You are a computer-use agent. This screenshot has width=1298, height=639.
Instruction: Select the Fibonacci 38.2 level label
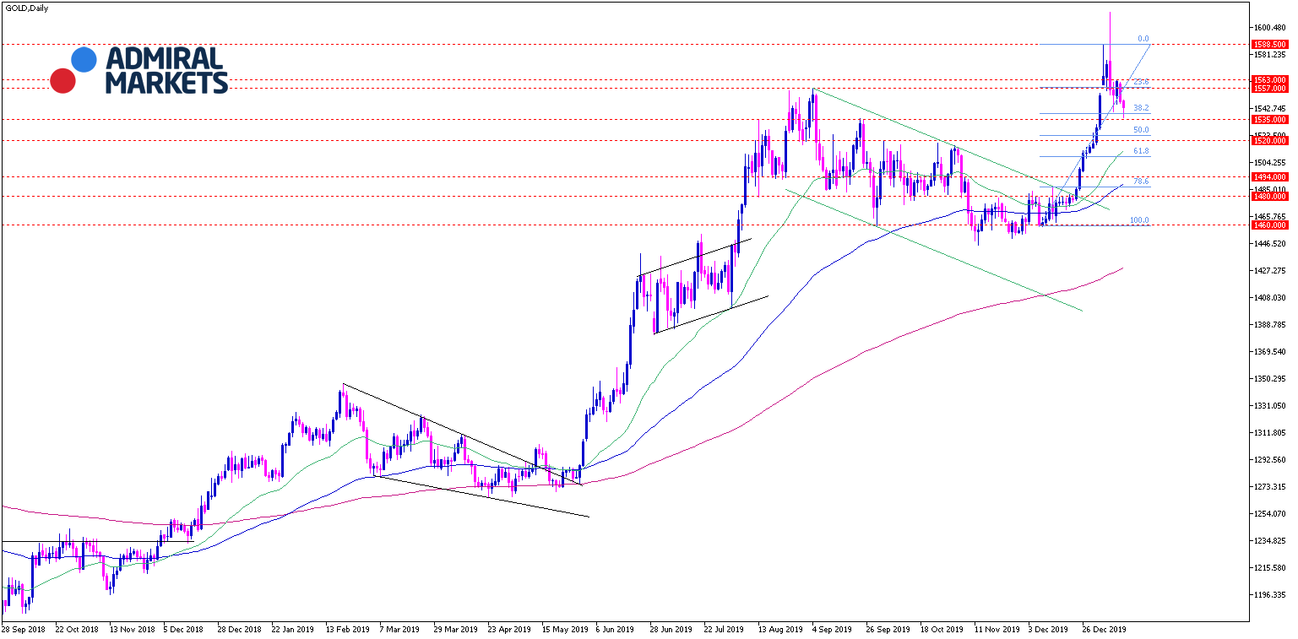1141,108
